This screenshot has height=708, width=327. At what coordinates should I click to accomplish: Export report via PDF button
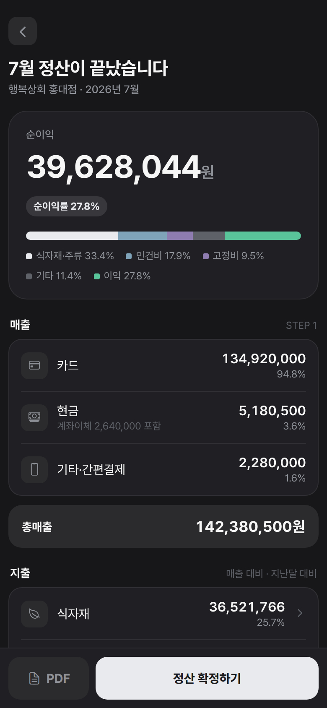pyautogui.click(x=49, y=678)
